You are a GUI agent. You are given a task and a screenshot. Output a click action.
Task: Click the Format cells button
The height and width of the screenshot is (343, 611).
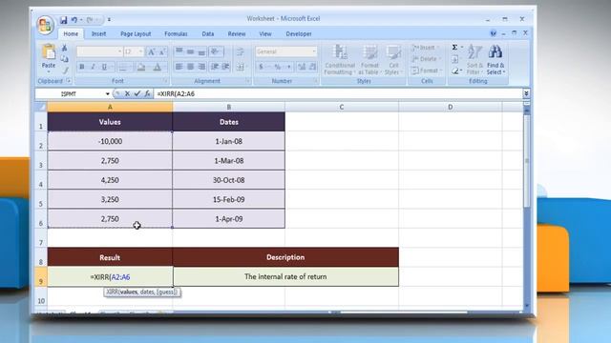pyautogui.click(x=426, y=71)
